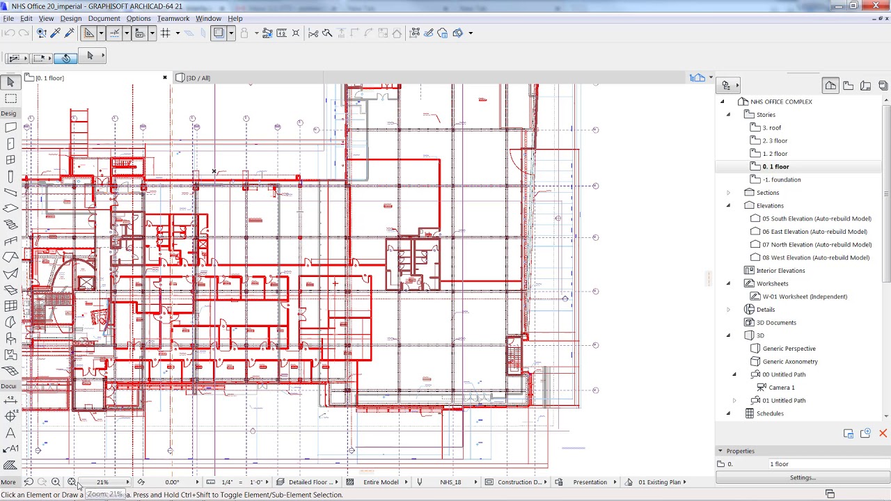This screenshot has height=501, width=891.
Task: Toggle the Guide Lines toolbar button
Action: 89,33
